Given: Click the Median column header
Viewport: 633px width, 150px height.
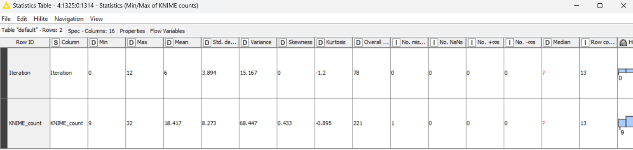Looking at the screenshot, I should (560, 42).
